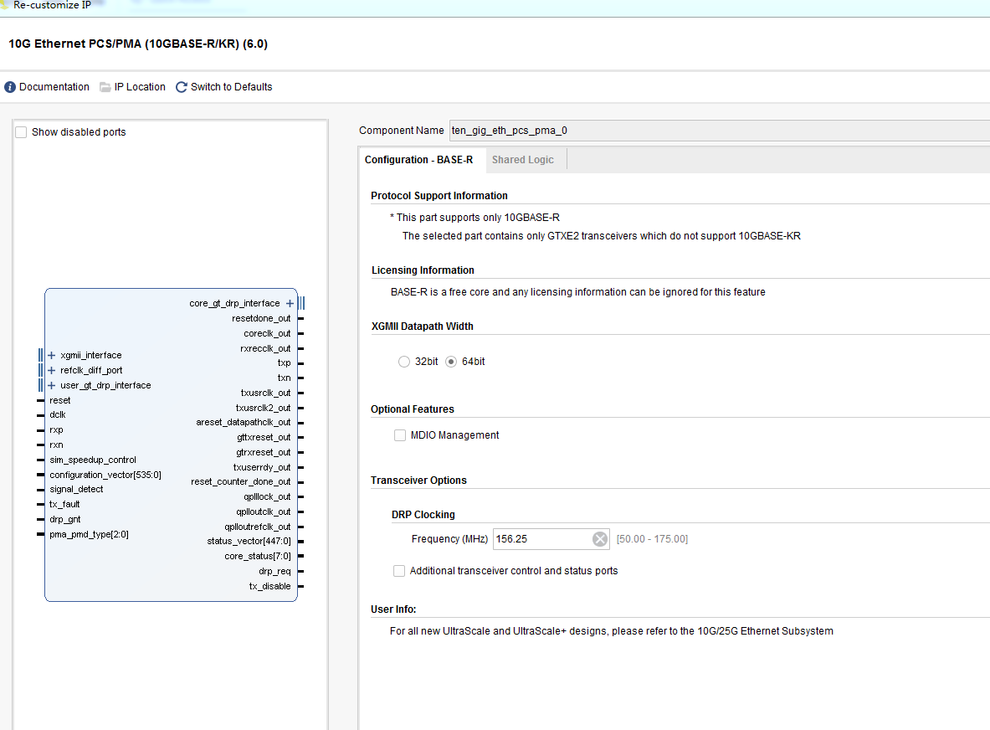This screenshot has height=730, width=990.
Task: Select reset_counter_done_out port
Action: point(240,482)
